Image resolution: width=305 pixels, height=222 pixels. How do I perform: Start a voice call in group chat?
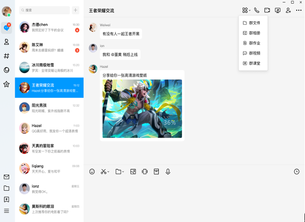pyautogui.click(x=257, y=10)
